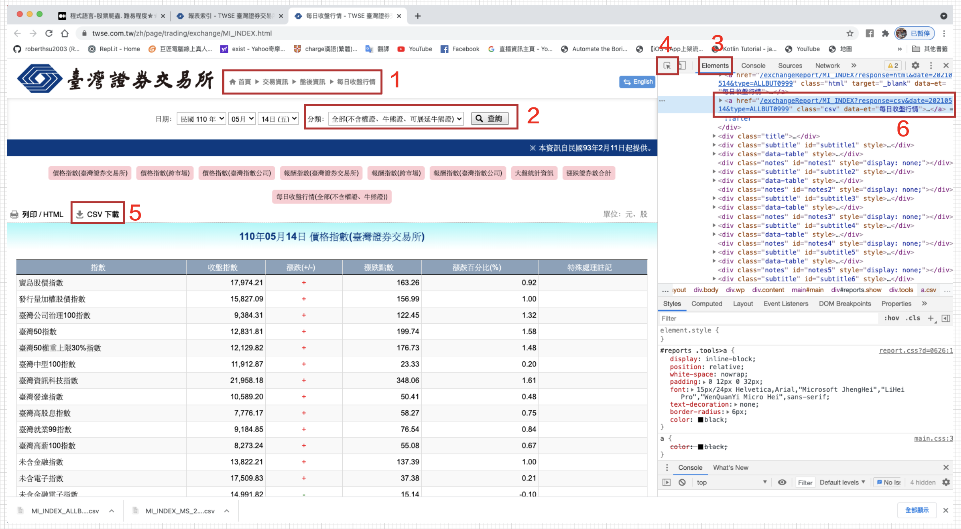Open the console top context dropdown

pyautogui.click(x=732, y=482)
